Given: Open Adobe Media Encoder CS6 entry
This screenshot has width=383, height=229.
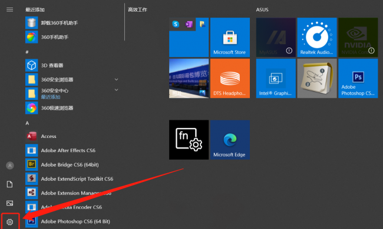Looking at the screenshot, I should pos(71,207).
